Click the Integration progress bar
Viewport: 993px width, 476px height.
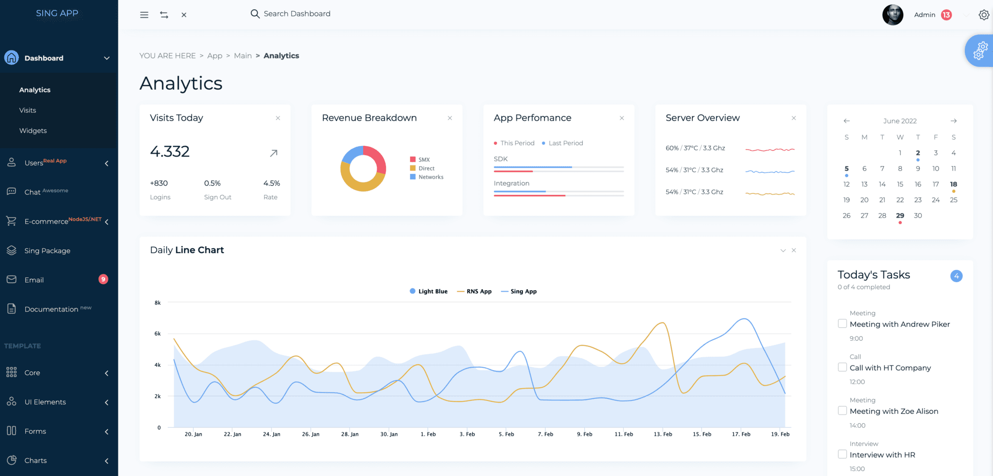pos(559,193)
